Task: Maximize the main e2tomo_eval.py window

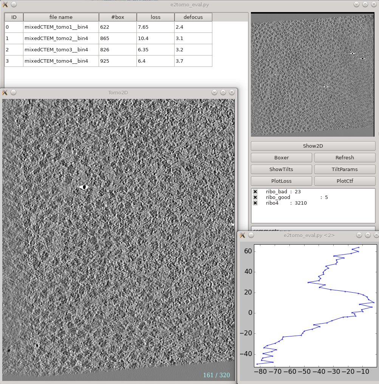Action: click(x=365, y=5)
